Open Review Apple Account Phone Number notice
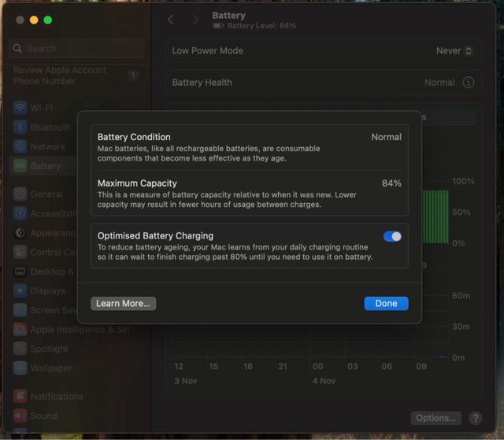504x440 pixels. pyautogui.click(x=60, y=76)
